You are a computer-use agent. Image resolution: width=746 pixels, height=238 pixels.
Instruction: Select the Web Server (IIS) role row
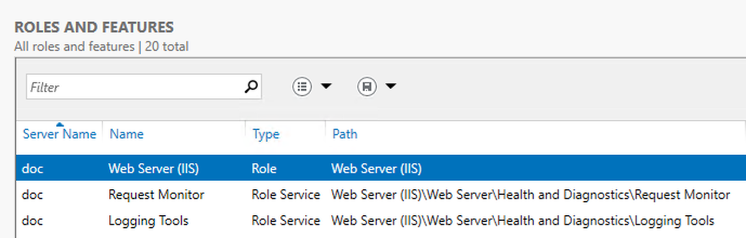pos(381,168)
